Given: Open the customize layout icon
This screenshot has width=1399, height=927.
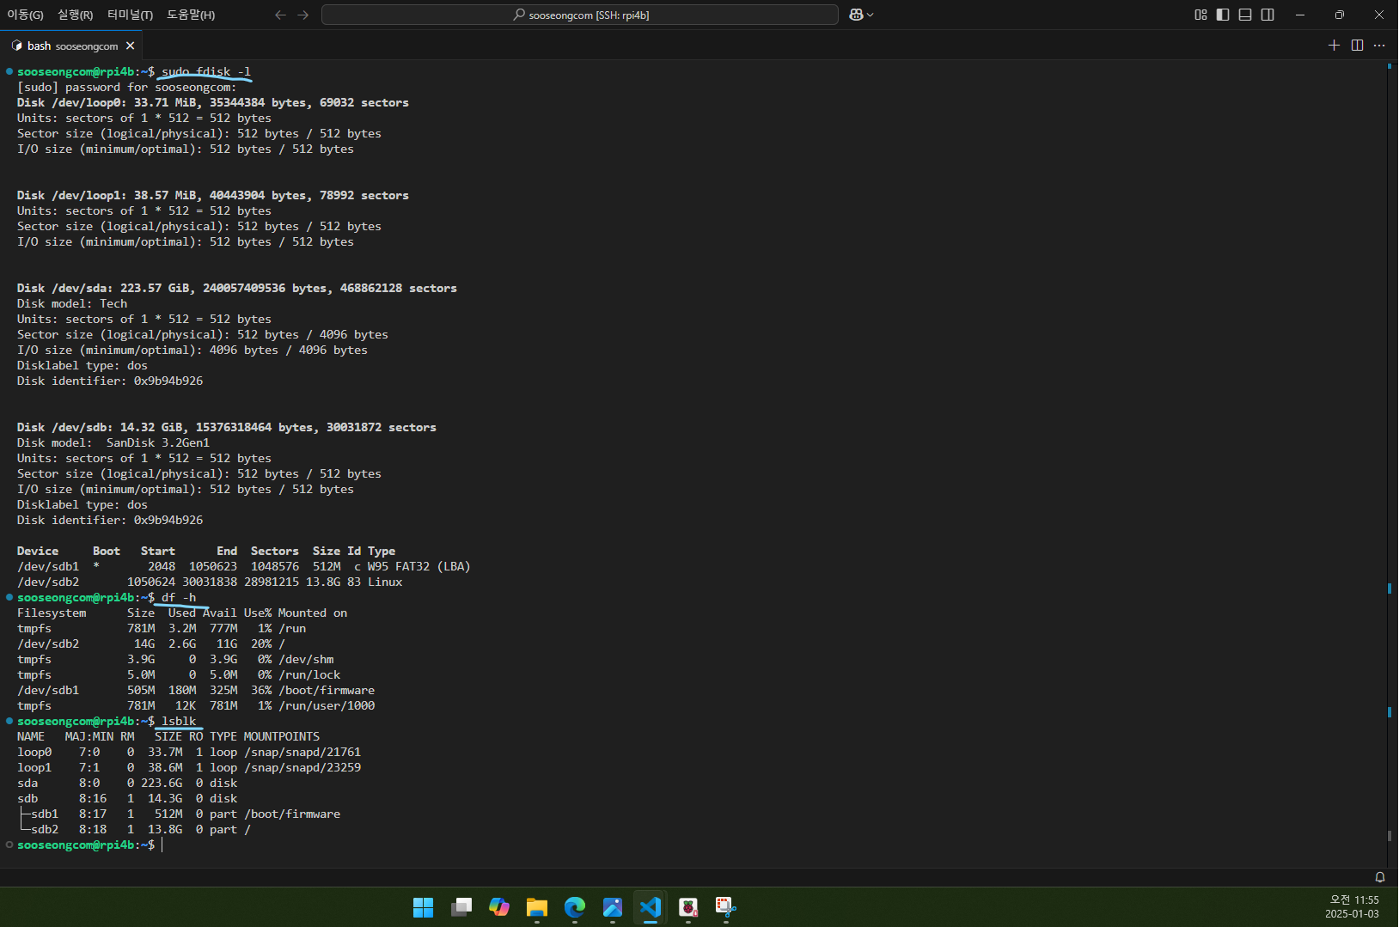Looking at the screenshot, I should click(x=1201, y=15).
